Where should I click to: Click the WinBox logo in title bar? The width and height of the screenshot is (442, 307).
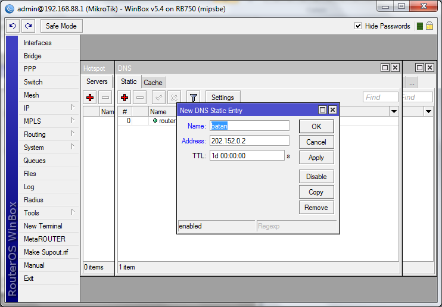coord(10,9)
